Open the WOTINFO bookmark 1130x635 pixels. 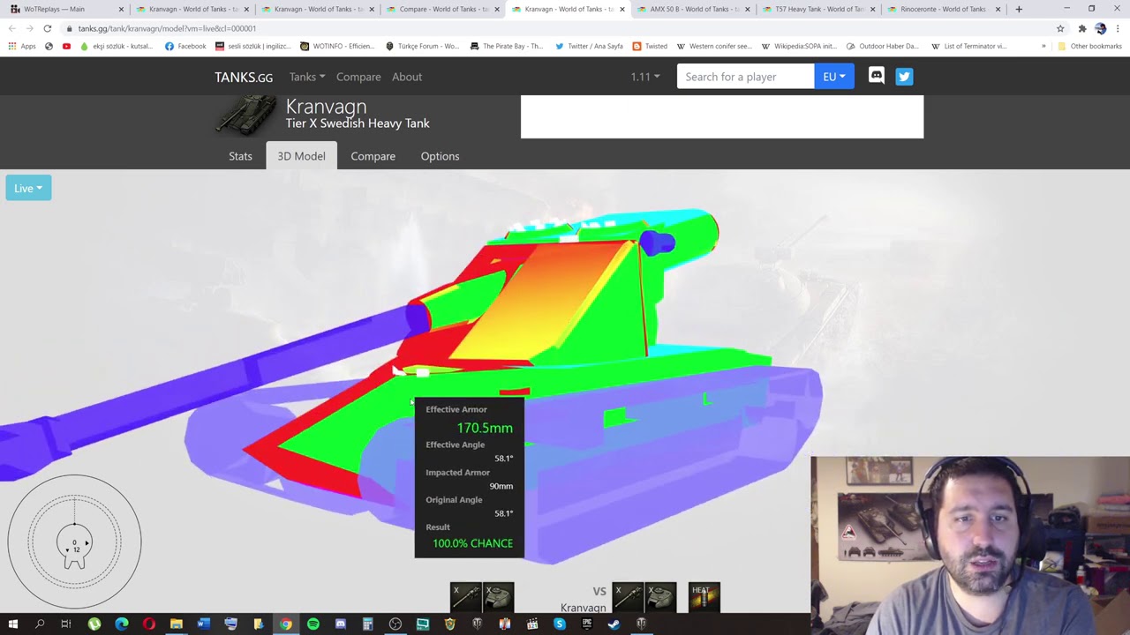337,46
